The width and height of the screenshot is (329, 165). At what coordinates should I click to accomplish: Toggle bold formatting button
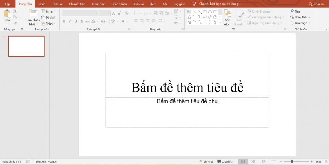[x=64, y=22]
